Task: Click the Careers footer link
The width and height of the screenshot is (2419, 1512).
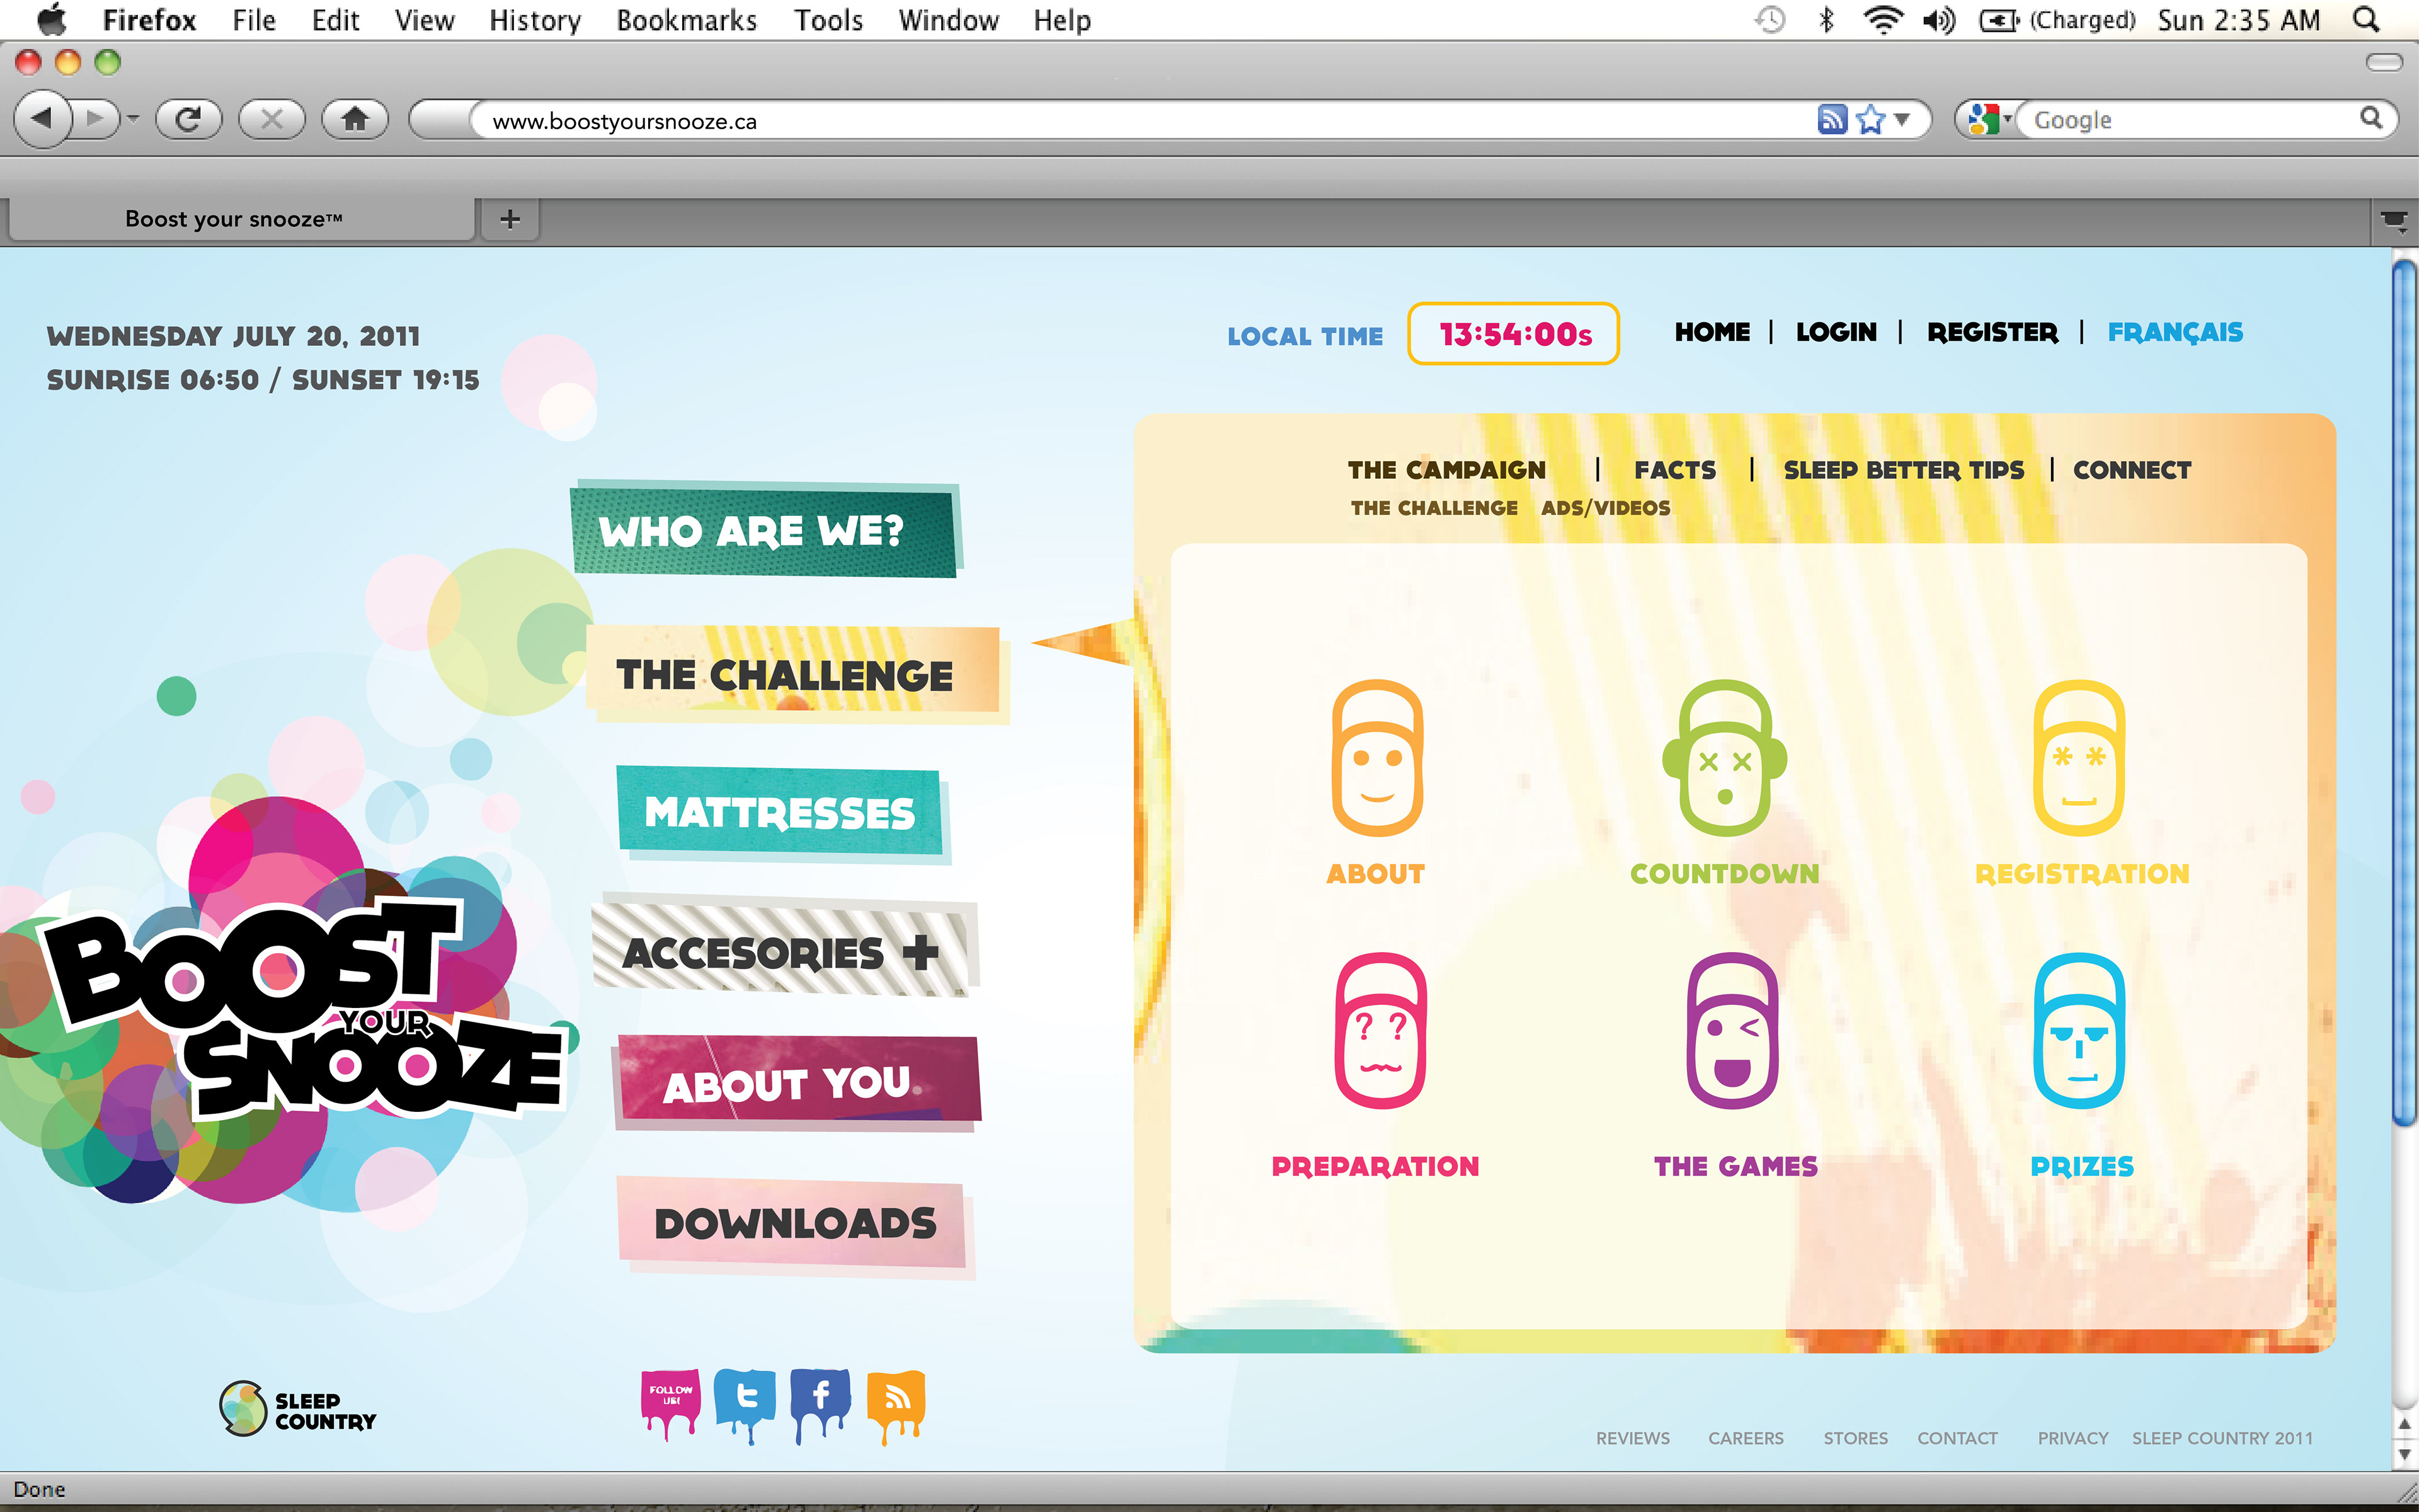Action: tap(1746, 1438)
